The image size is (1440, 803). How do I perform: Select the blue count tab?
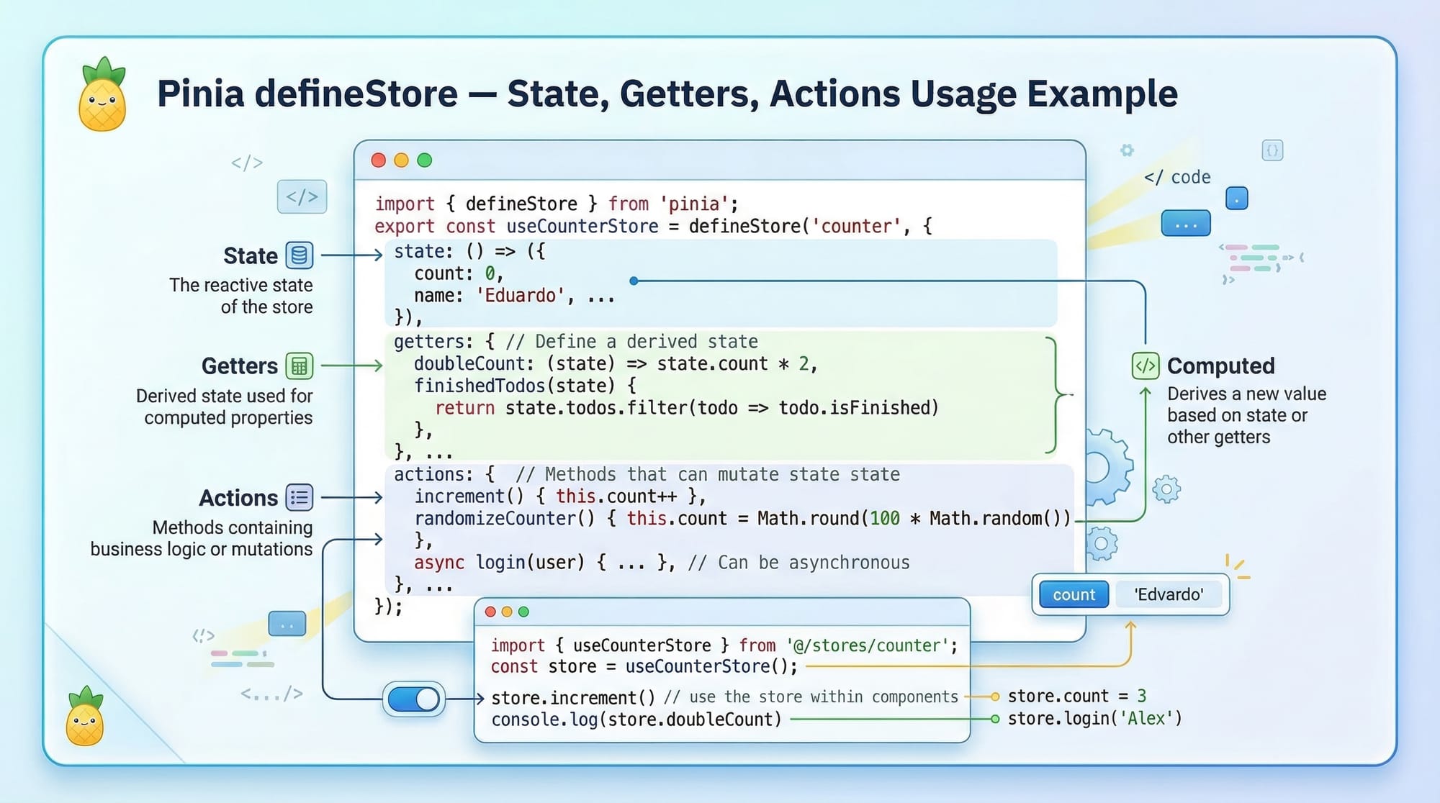(x=1074, y=594)
